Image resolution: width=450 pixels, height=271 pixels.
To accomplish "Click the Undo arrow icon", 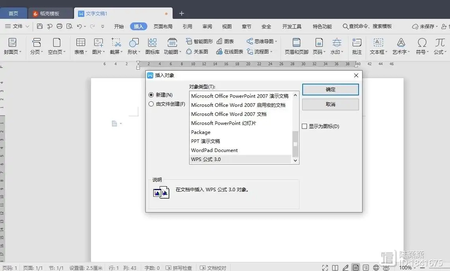I will pos(79,26).
